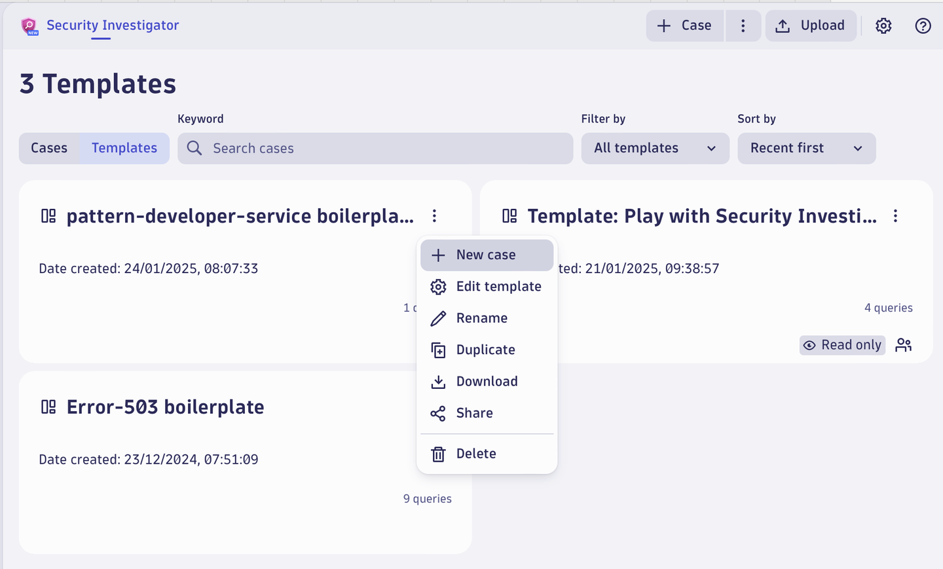Select the Cases view toggle

click(x=48, y=148)
